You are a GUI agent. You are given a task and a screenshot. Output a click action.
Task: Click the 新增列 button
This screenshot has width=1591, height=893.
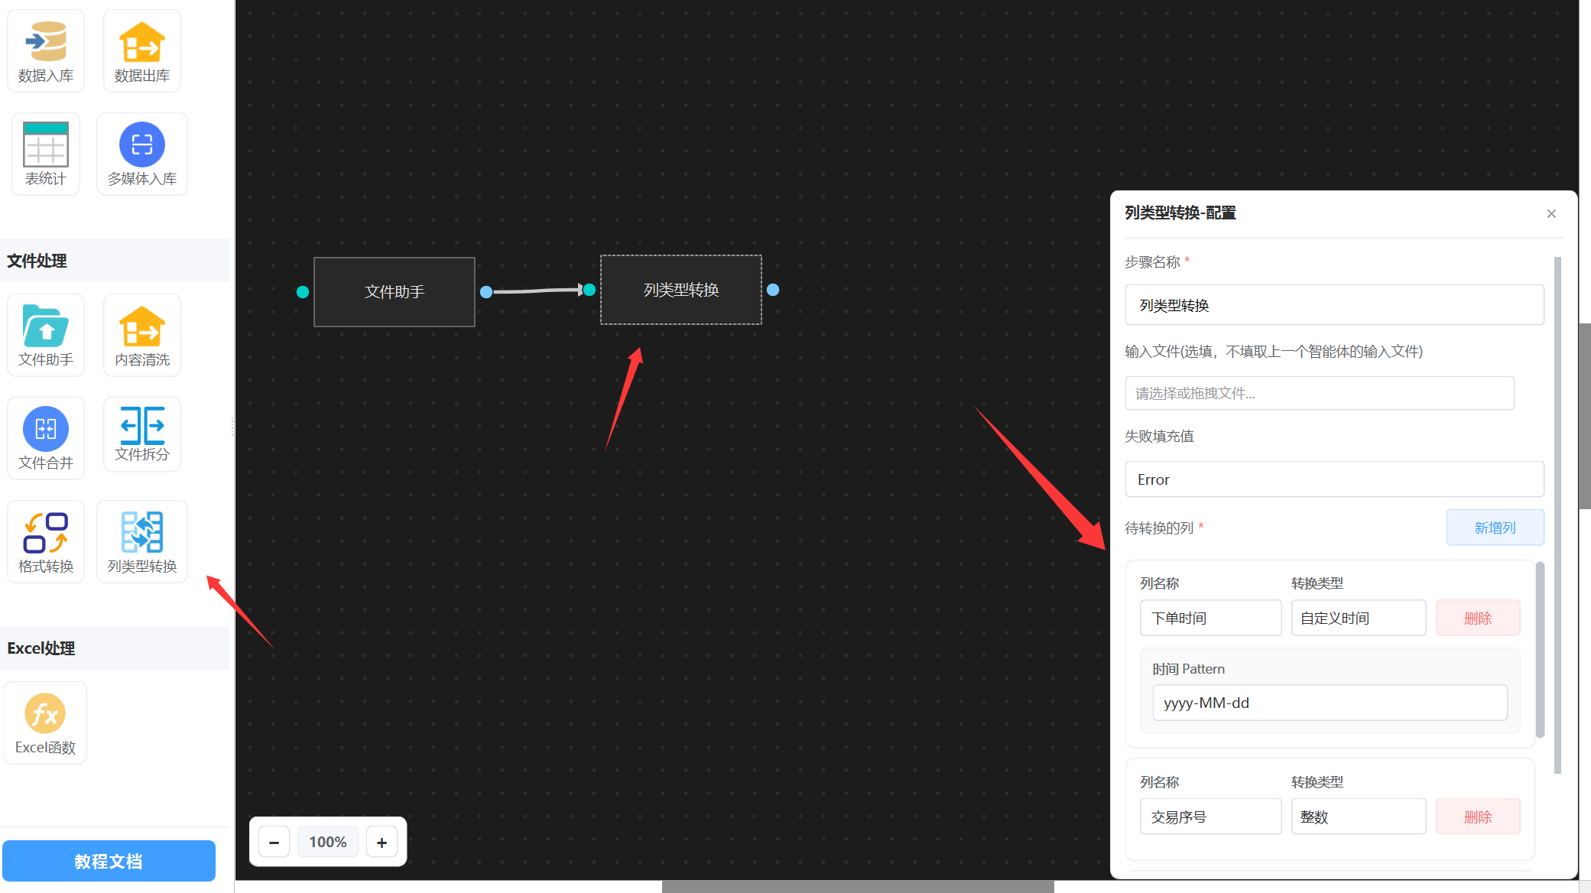point(1494,528)
